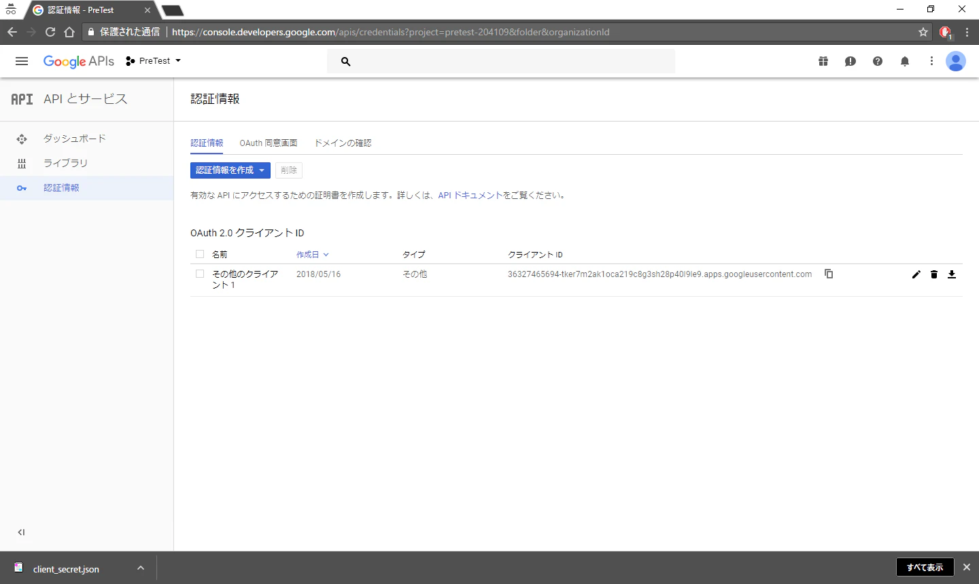The image size is (979, 584).
Task: Toggle the select-all checkbox beside 名前
Action: [x=200, y=254]
